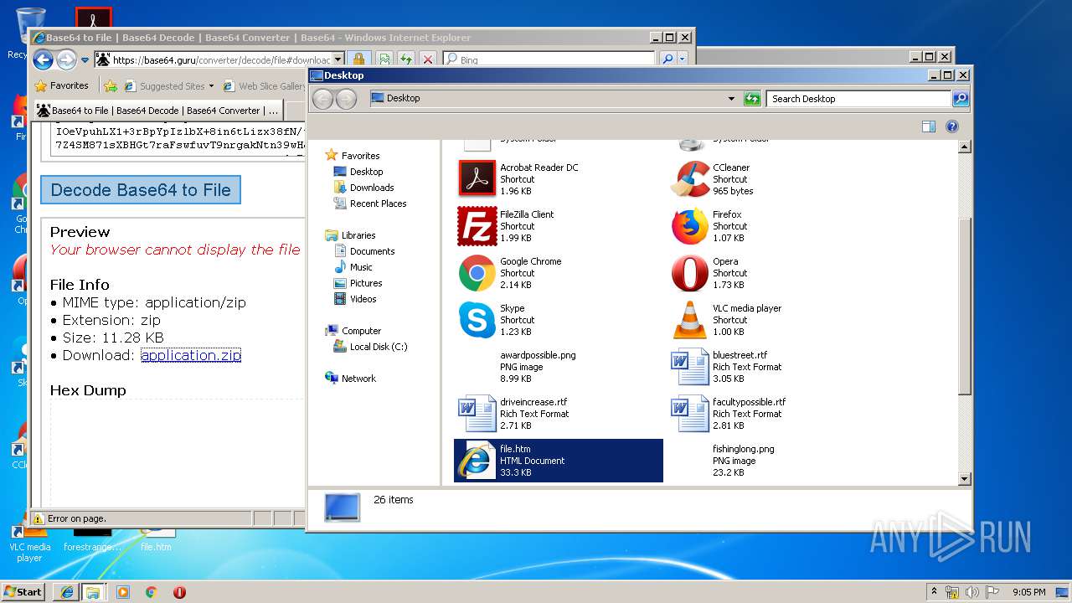Click the IE security lock icon
The image size is (1072, 603).
point(358,59)
